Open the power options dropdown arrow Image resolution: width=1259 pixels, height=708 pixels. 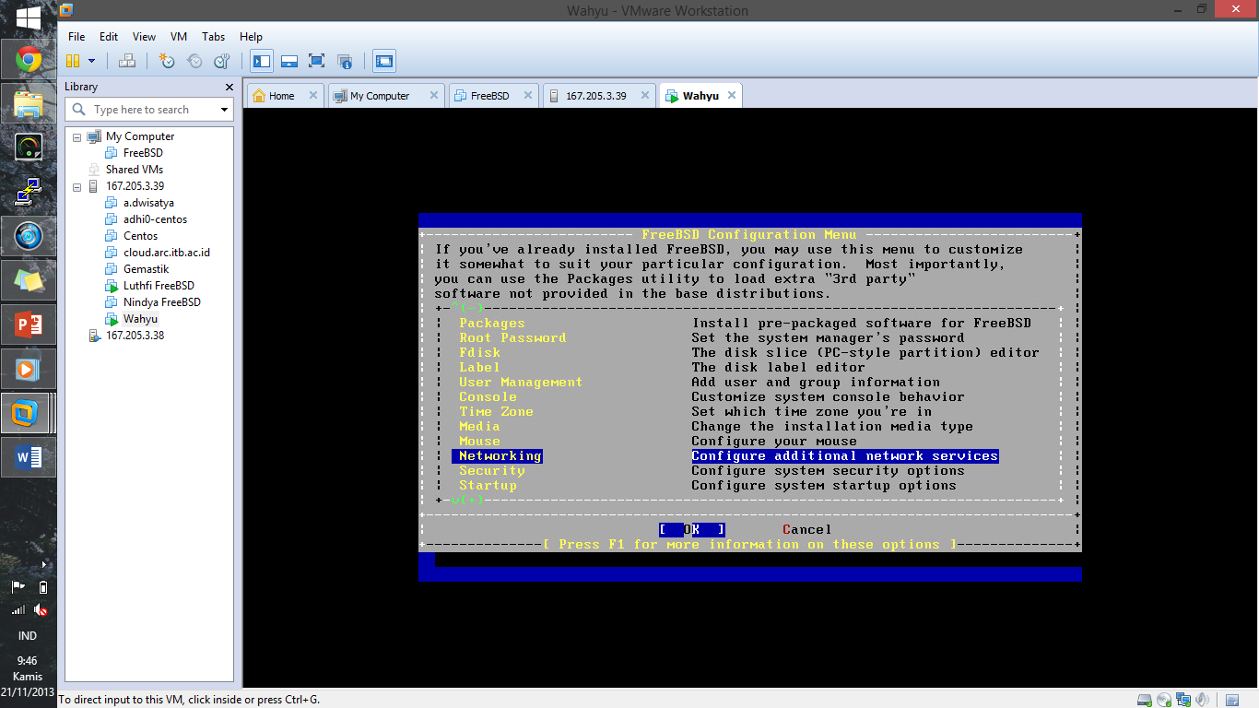tap(92, 61)
